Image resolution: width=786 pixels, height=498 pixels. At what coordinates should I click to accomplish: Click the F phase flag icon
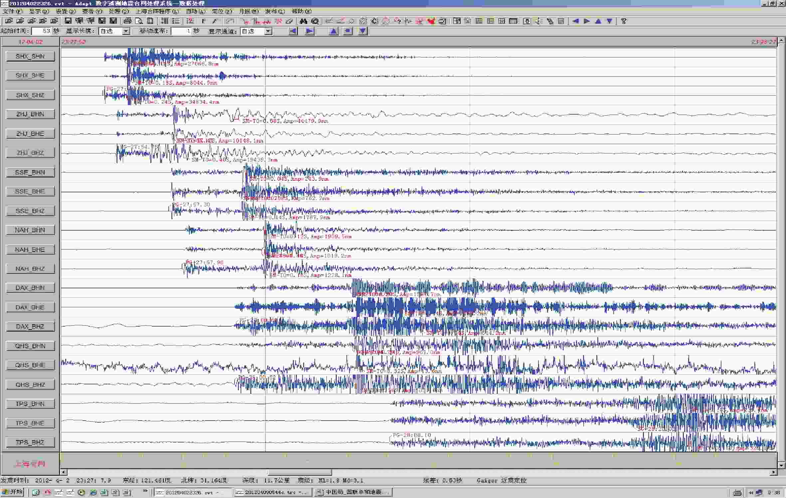tap(204, 21)
